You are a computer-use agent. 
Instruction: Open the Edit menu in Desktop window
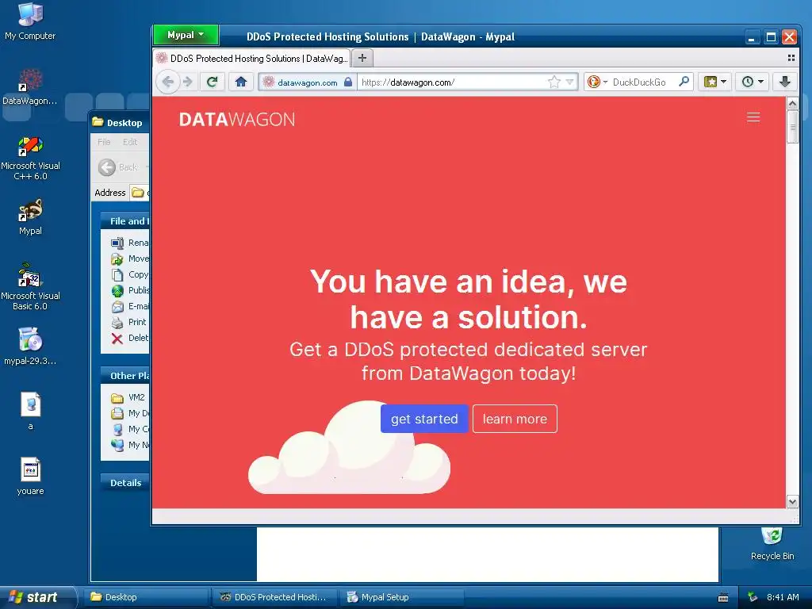pos(130,142)
